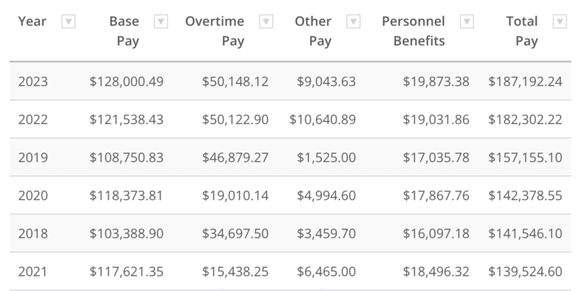Screen dimensions: 583x291
Task: Click the 2019 total pay $157,155.10
Action: pos(525,157)
